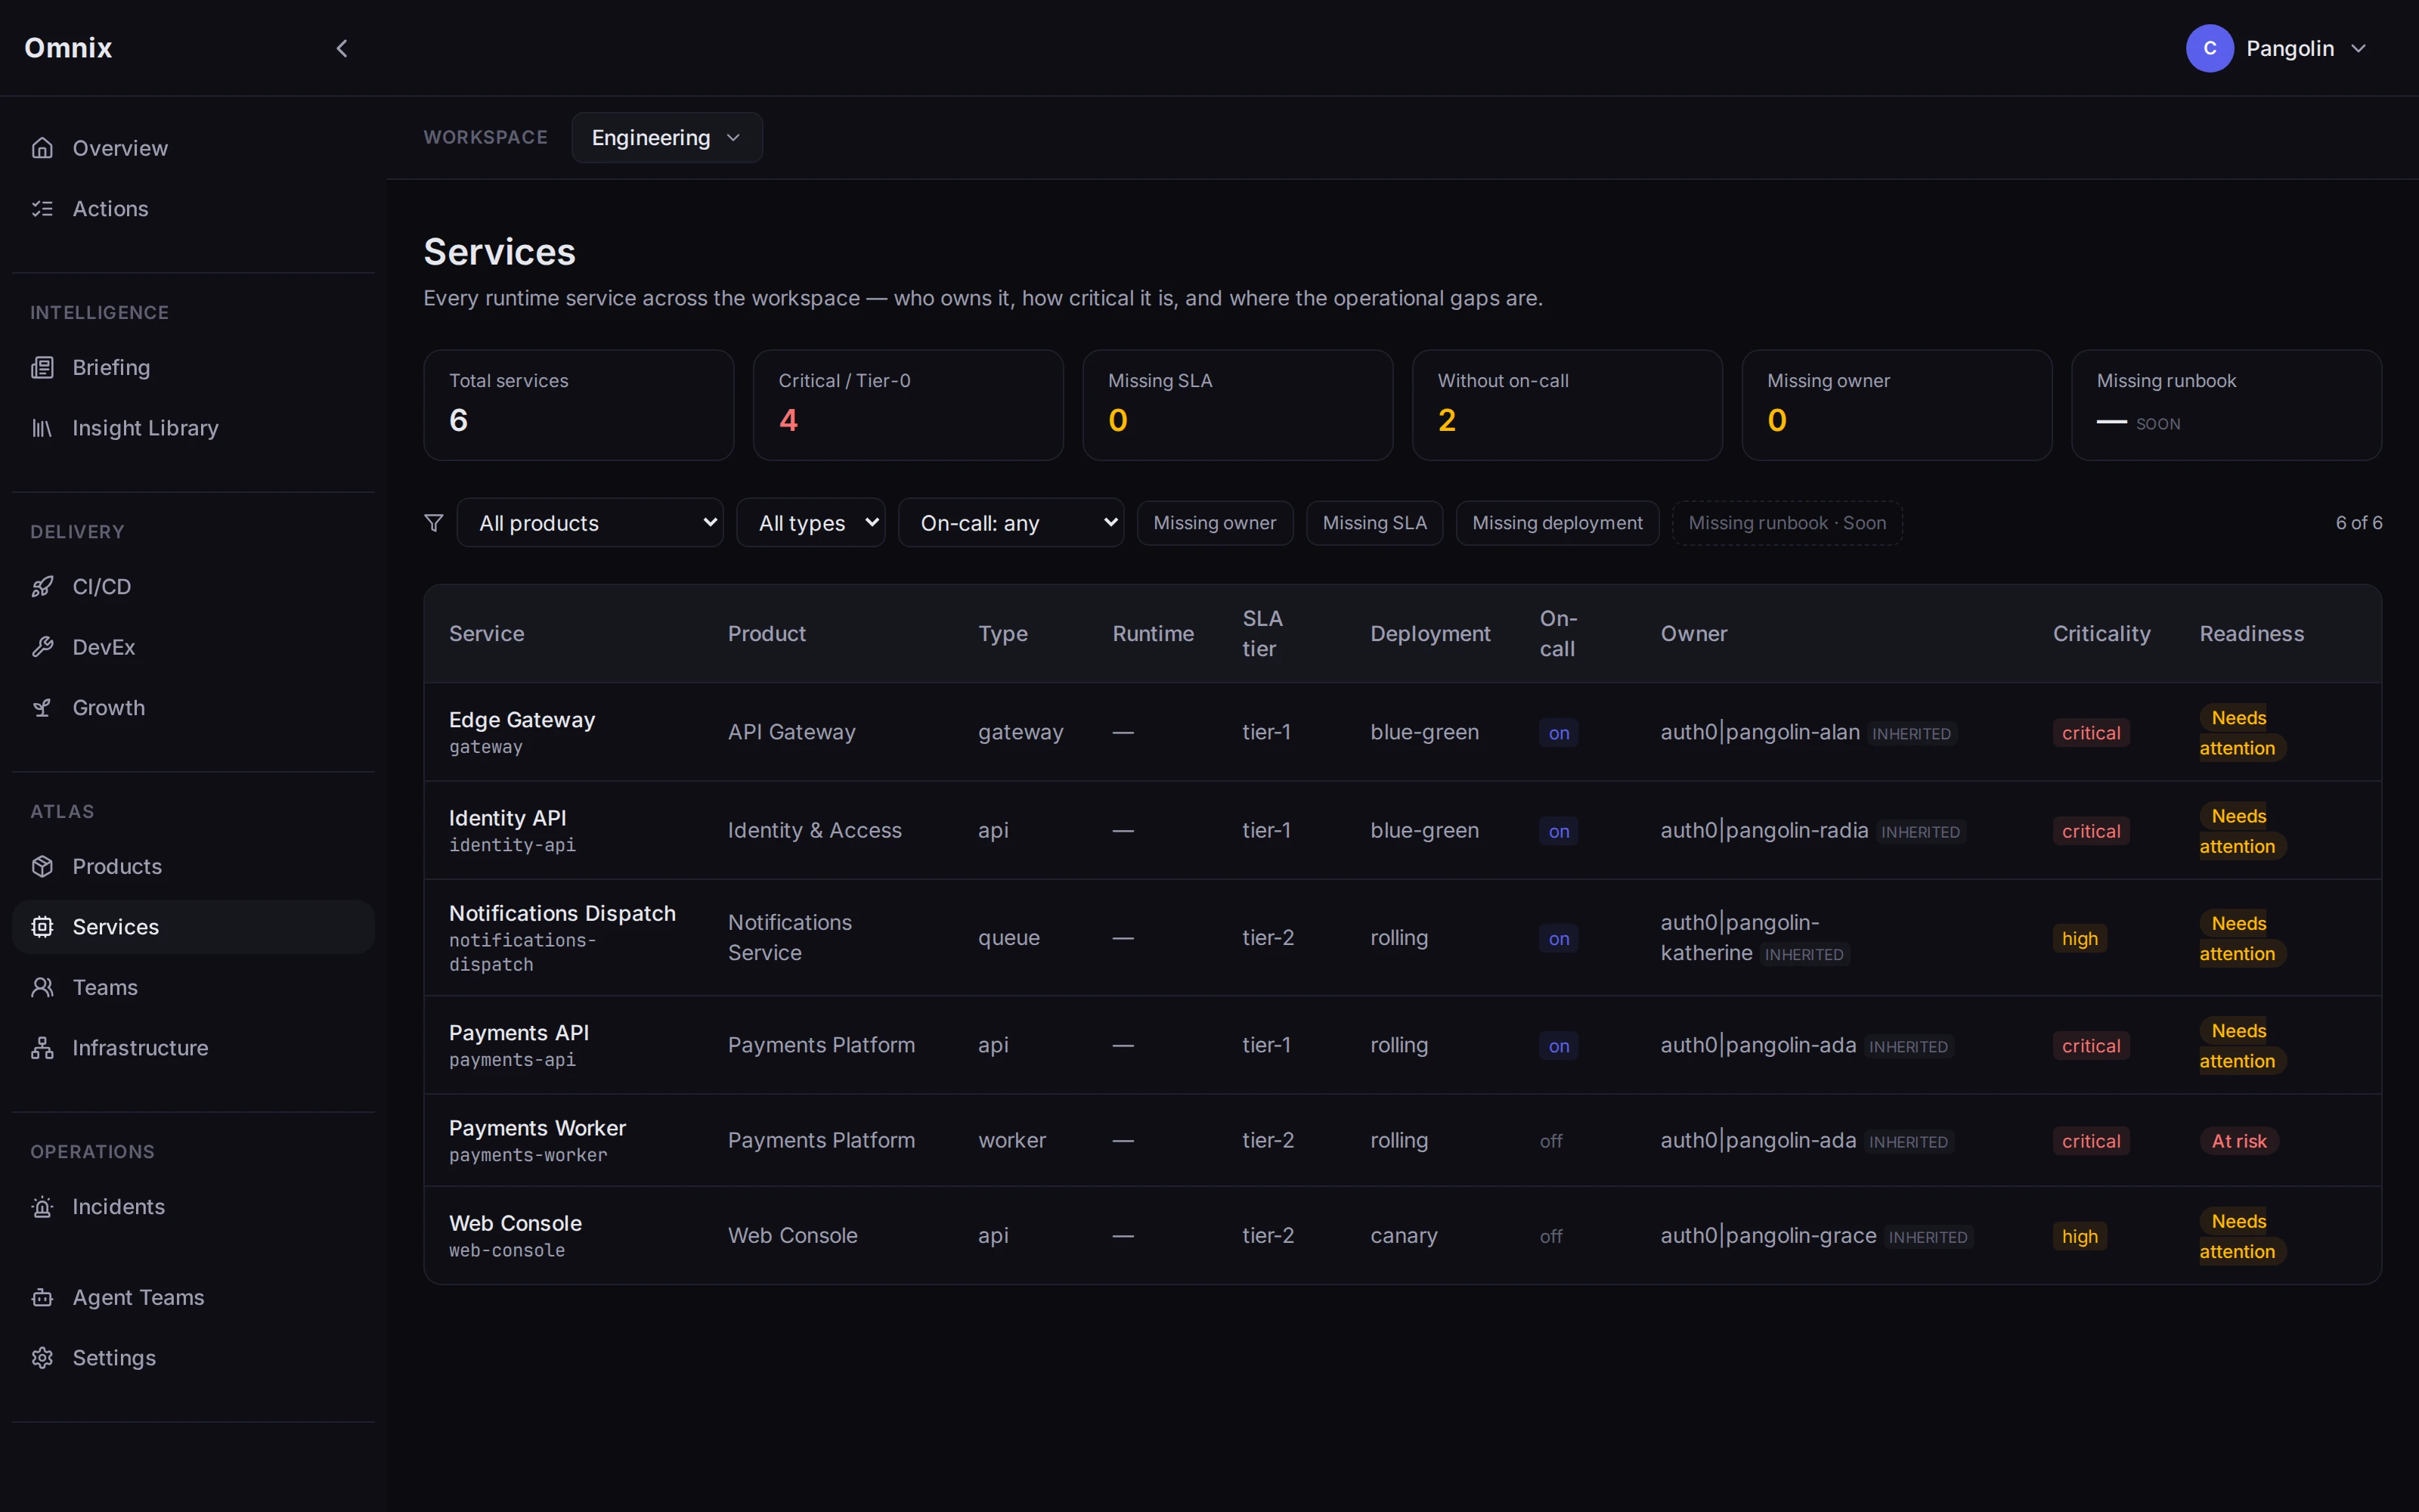The image size is (2419, 1512).
Task: Click the Missing owner stat card
Action: point(1896,405)
